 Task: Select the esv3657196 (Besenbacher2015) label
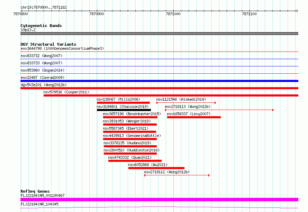pyautogui.click(x=132, y=114)
